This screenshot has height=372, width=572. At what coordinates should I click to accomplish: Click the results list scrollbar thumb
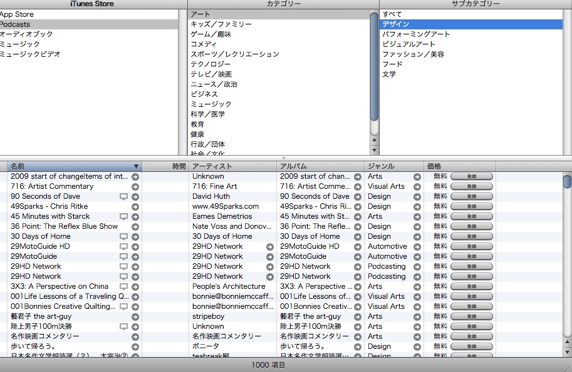click(567, 182)
